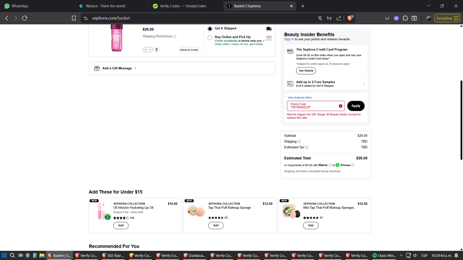Open a new browser tab with plus

click(303, 6)
